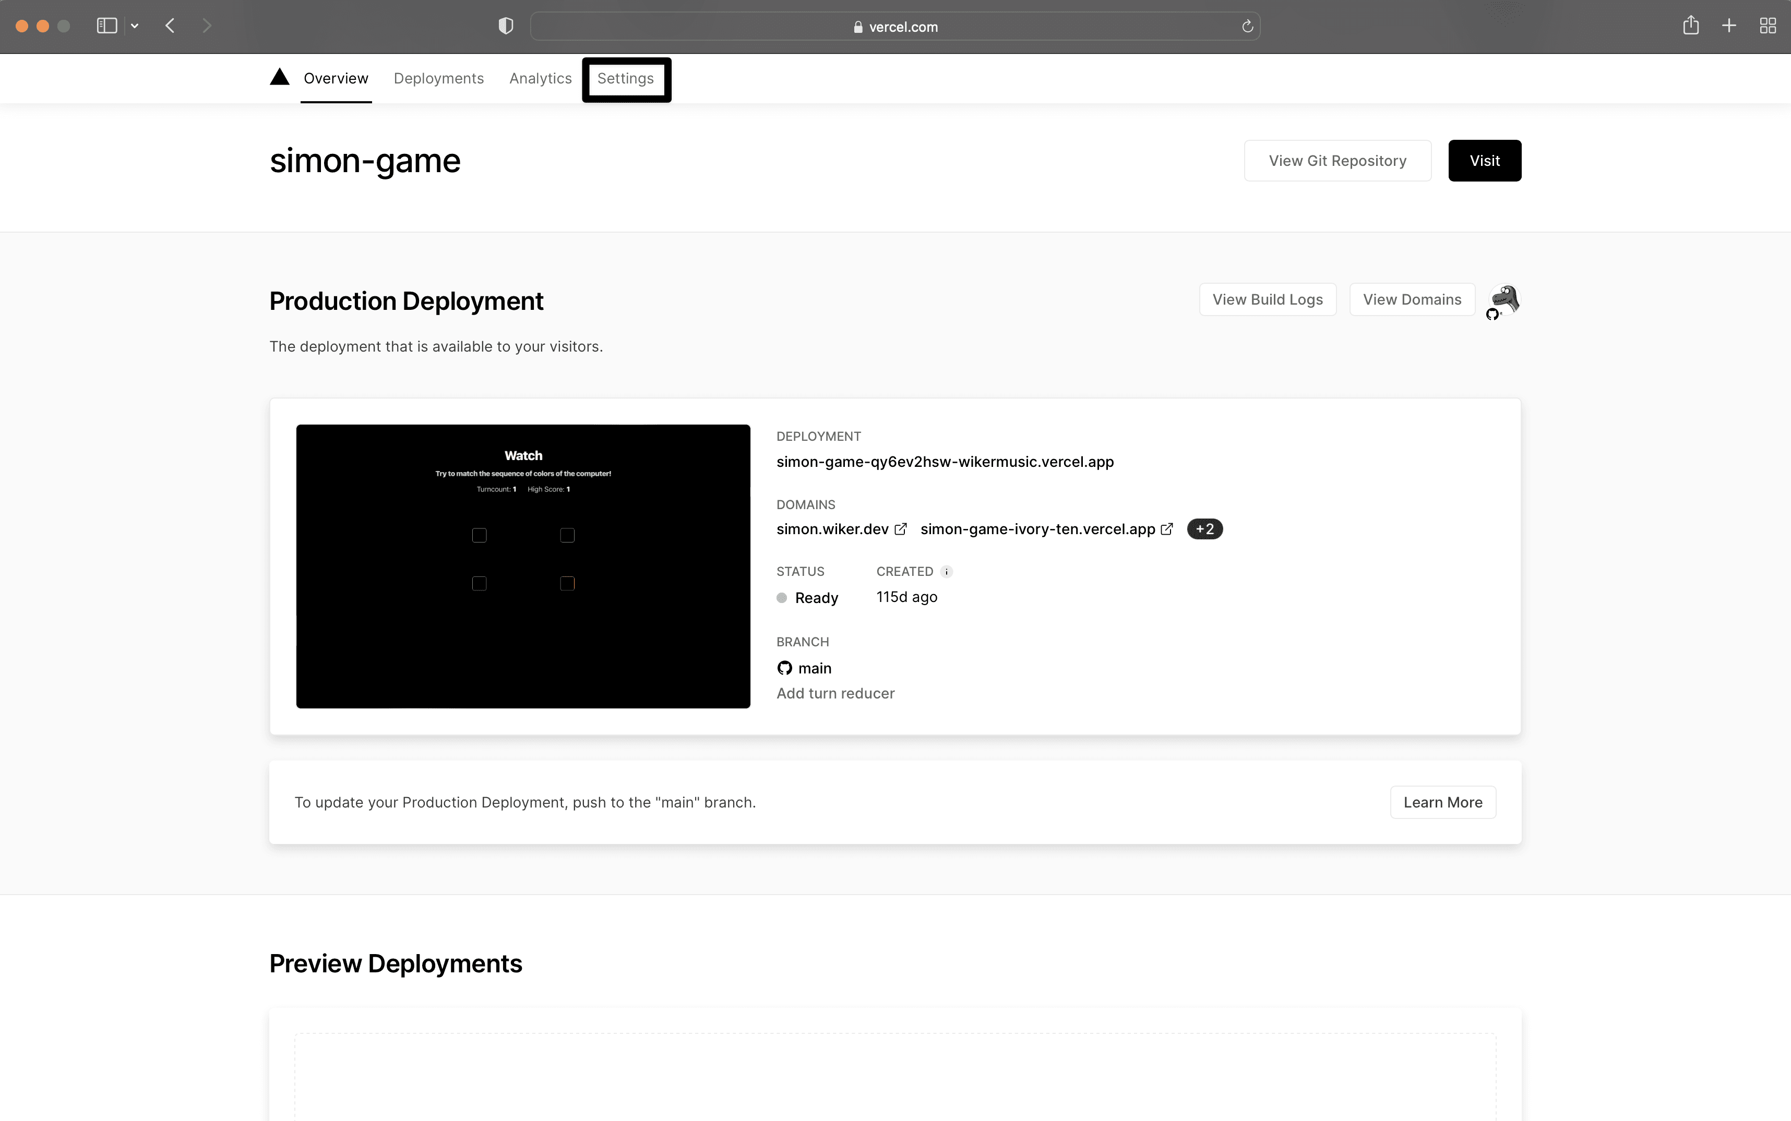Toggle the Safari sidebar icon
Screen dimensions: 1791x1121
(107, 25)
